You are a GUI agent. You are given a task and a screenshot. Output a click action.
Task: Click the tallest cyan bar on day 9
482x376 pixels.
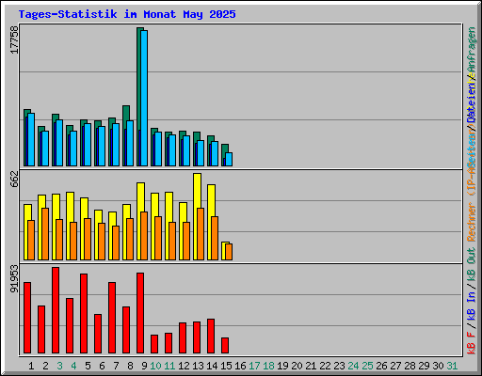coord(144,98)
